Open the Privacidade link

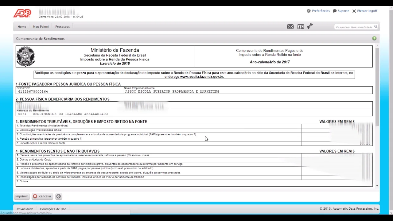[25, 209]
